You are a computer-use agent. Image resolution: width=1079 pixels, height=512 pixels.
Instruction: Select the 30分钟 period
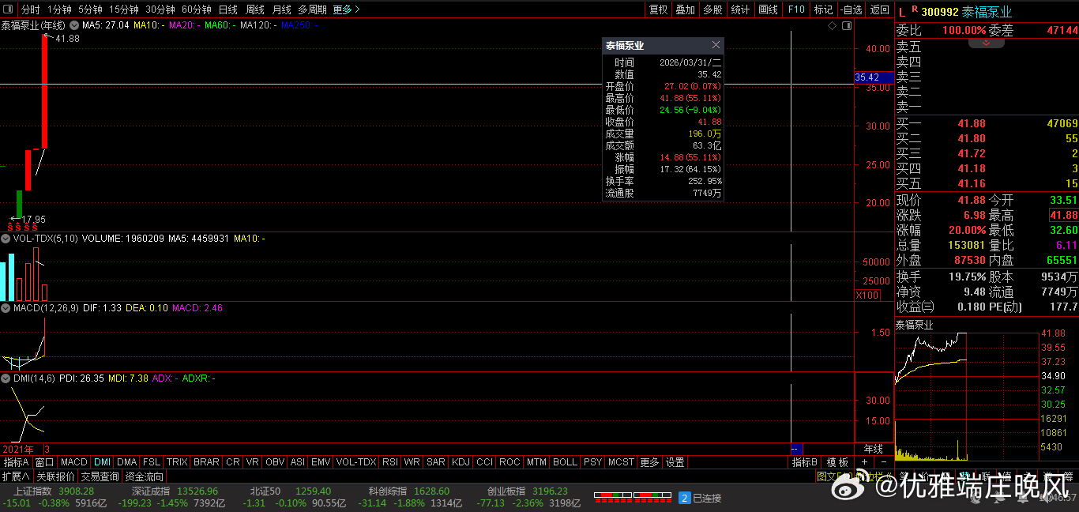[x=160, y=9]
